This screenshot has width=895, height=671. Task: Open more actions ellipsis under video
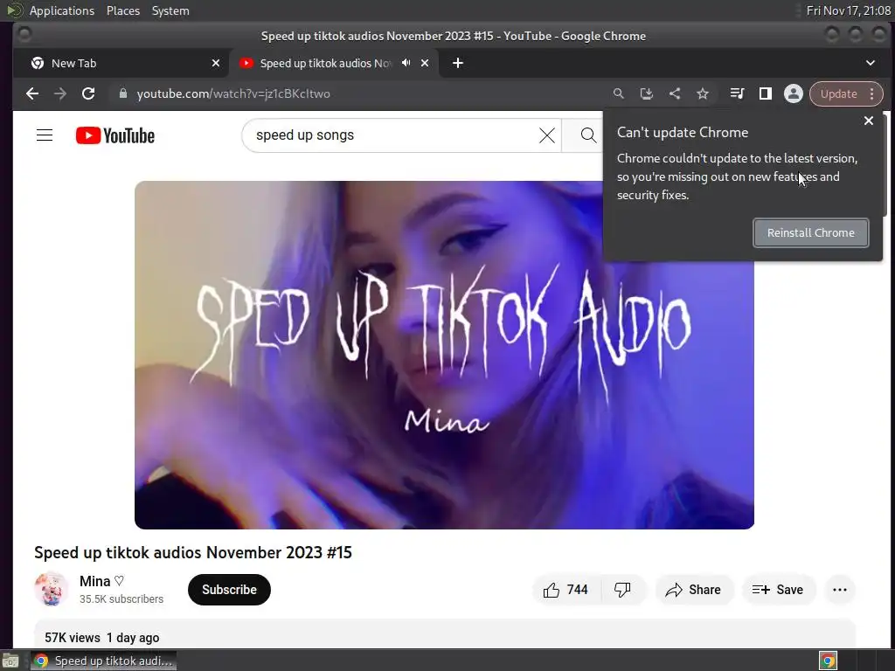click(840, 590)
